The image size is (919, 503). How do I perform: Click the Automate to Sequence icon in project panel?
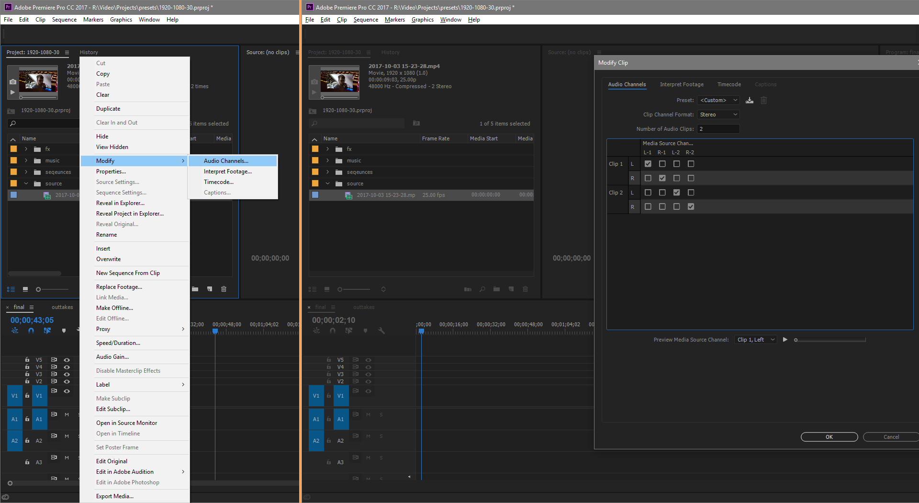coord(468,289)
